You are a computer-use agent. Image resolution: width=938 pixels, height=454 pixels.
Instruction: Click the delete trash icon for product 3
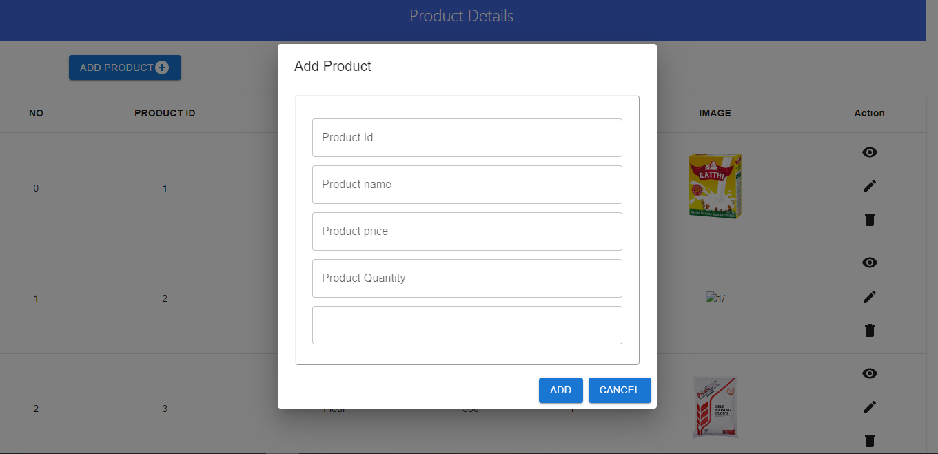869,441
